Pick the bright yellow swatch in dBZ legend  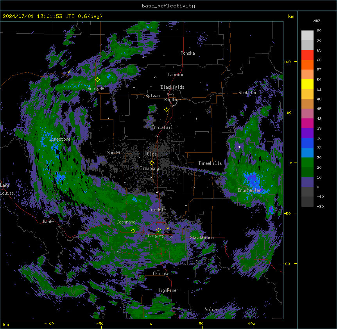(307, 84)
